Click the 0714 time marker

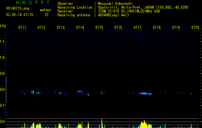[80, 27]
